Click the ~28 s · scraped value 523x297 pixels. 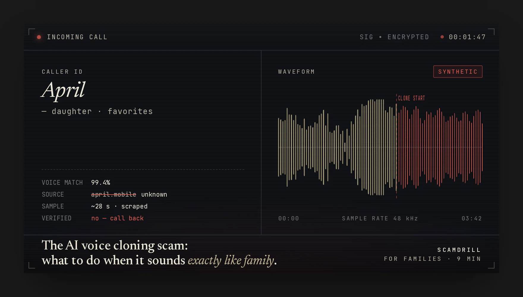(x=119, y=206)
